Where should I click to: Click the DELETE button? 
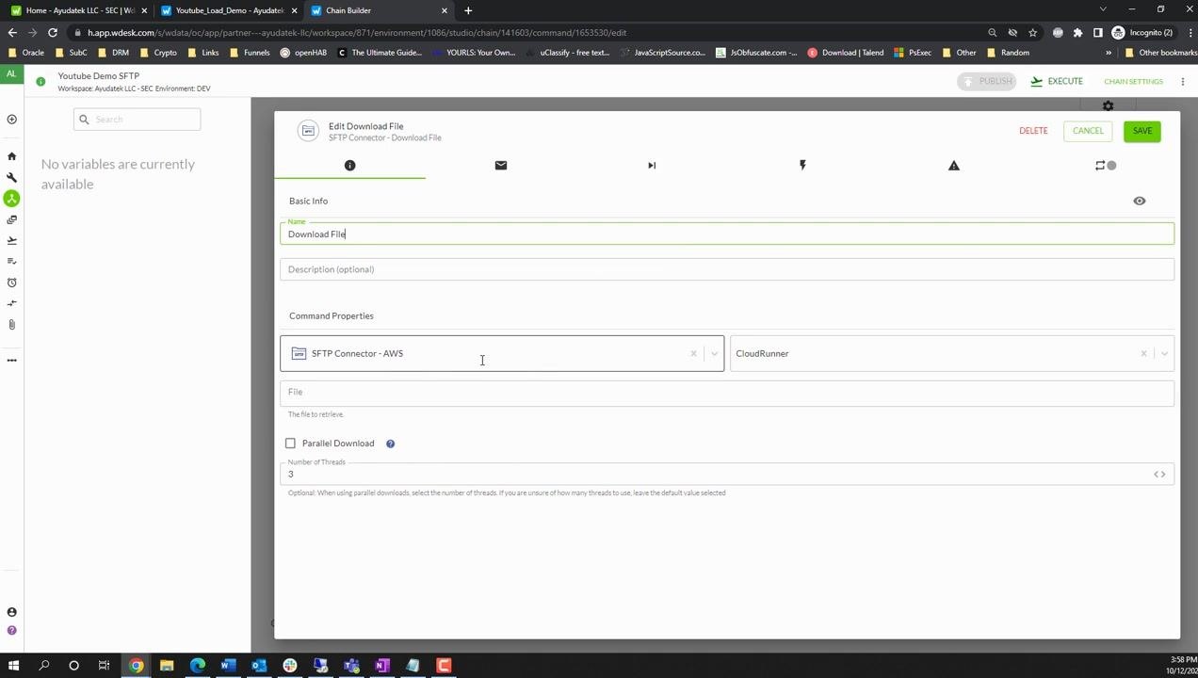coord(1033,131)
